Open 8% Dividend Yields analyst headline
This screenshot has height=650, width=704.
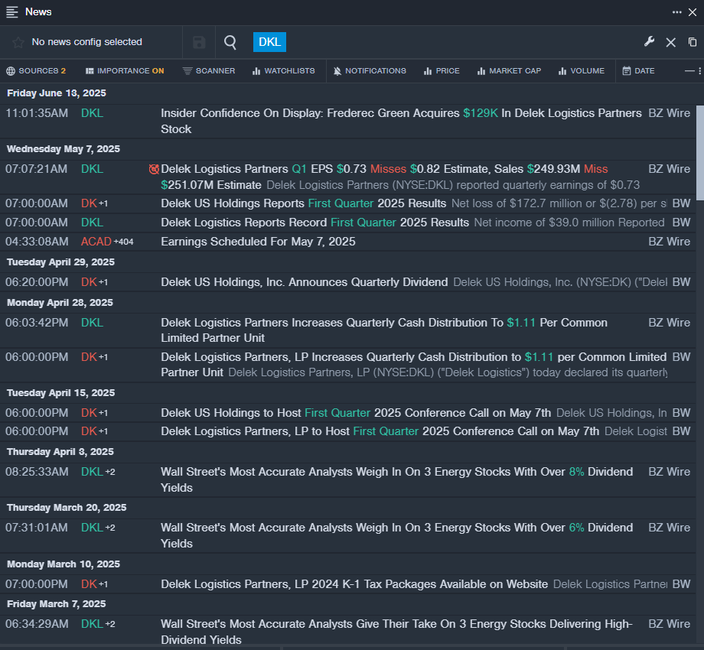coord(397,479)
